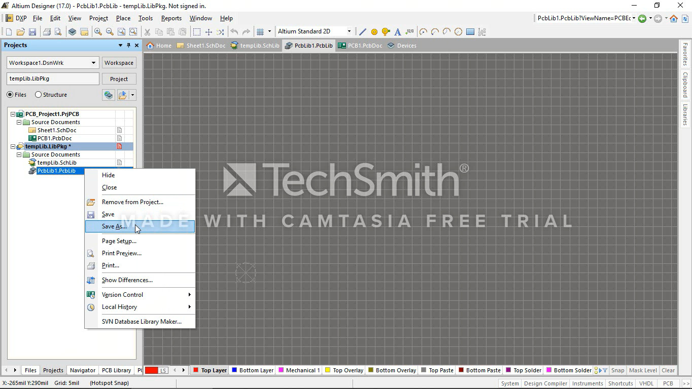This screenshot has width=692, height=389.
Task: Pin the Projects panel
Action: point(128,45)
